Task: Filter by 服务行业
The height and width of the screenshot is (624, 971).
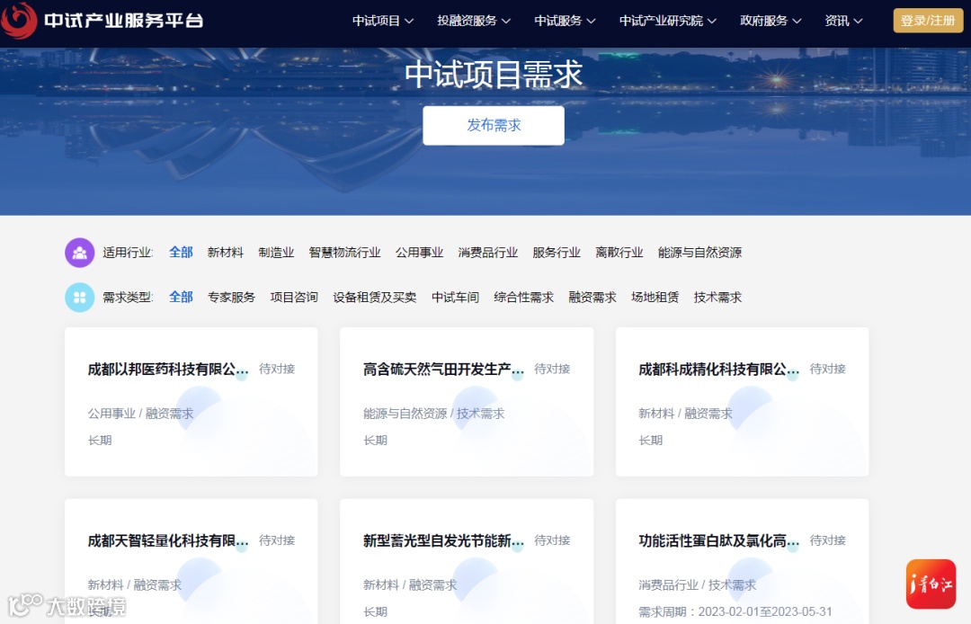Action: point(557,253)
